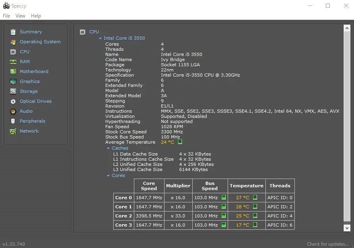Select the RAM section link

[x=25, y=62]
